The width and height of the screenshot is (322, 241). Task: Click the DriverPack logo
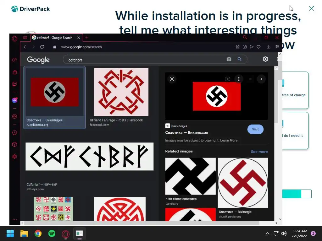(x=31, y=9)
